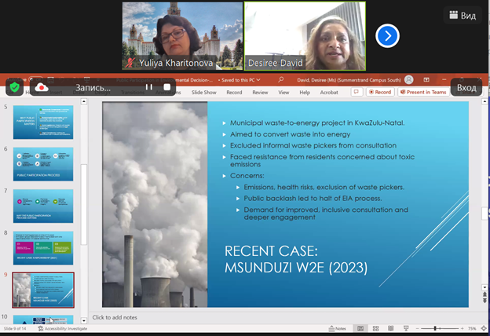The image size is (490, 336).
Task: Click the bullet 'Excluded informal waste pickers from consultation'
Action: click(x=313, y=146)
